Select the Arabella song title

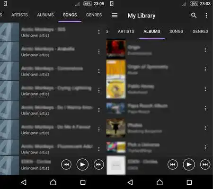click(48, 49)
